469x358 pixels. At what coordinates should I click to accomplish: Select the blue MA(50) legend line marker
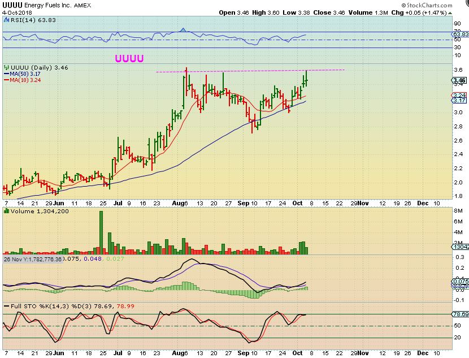pos(7,74)
